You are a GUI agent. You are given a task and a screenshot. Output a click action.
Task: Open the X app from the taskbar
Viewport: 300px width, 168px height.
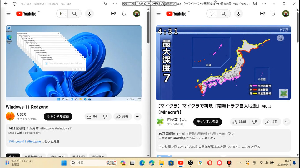point(190,163)
